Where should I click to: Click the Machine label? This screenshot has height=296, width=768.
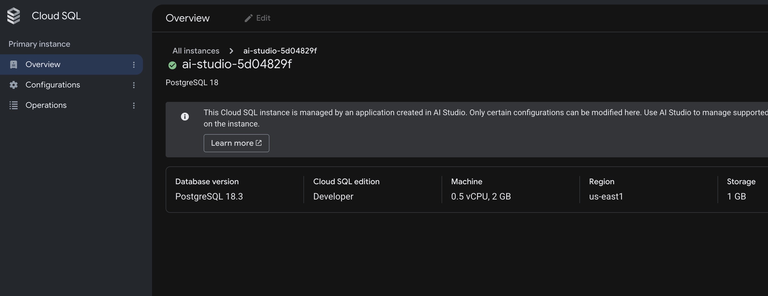coord(467,181)
